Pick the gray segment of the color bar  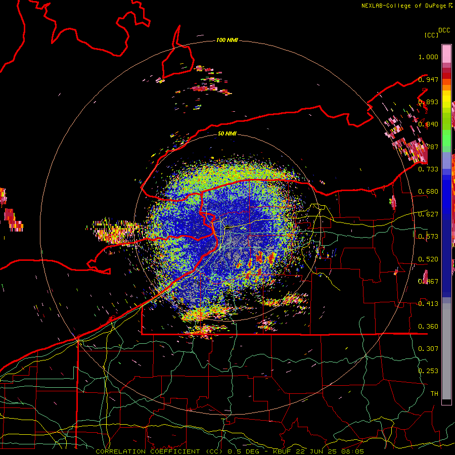[446, 351]
